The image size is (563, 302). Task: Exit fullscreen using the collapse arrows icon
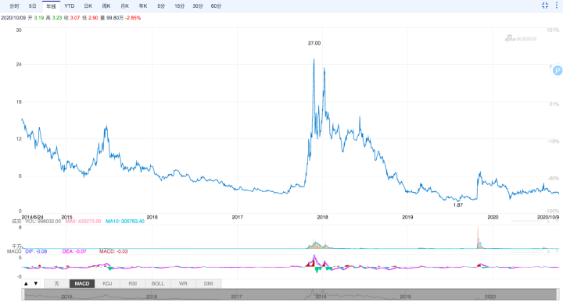(545, 5)
